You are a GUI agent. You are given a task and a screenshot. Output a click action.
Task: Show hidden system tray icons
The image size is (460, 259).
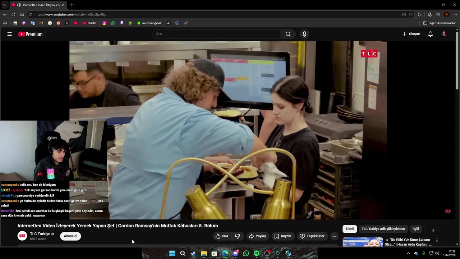[x=408, y=253]
